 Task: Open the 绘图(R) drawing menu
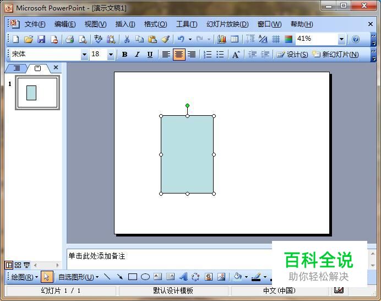[24, 277]
